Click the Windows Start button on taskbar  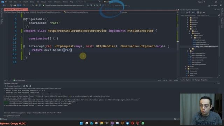click(81, 123)
